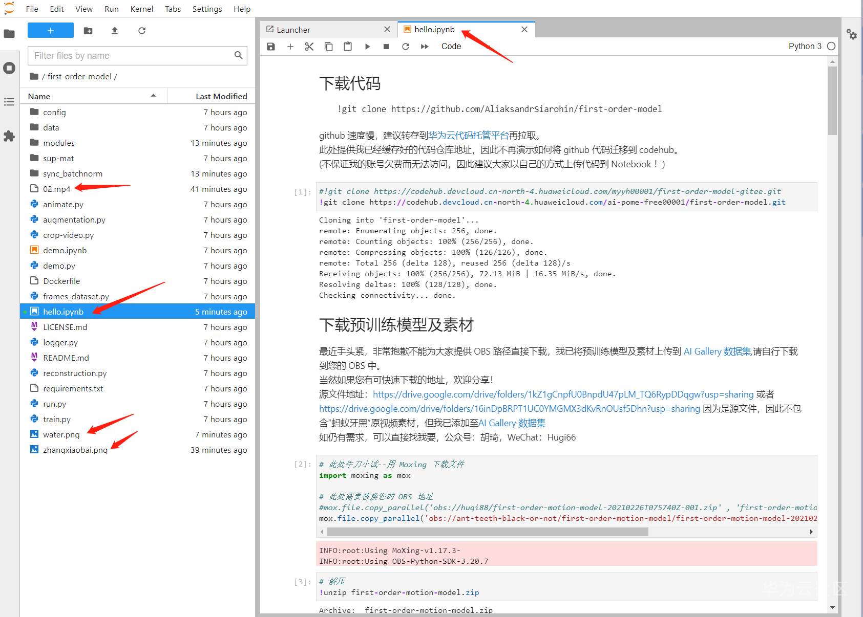Sort files by Last Modified column
The width and height of the screenshot is (863, 617).
click(212, 96)
